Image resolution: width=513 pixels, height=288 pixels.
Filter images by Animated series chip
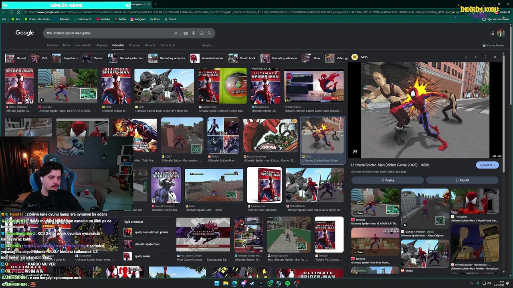pyautogui.click(x=208, y=58)
